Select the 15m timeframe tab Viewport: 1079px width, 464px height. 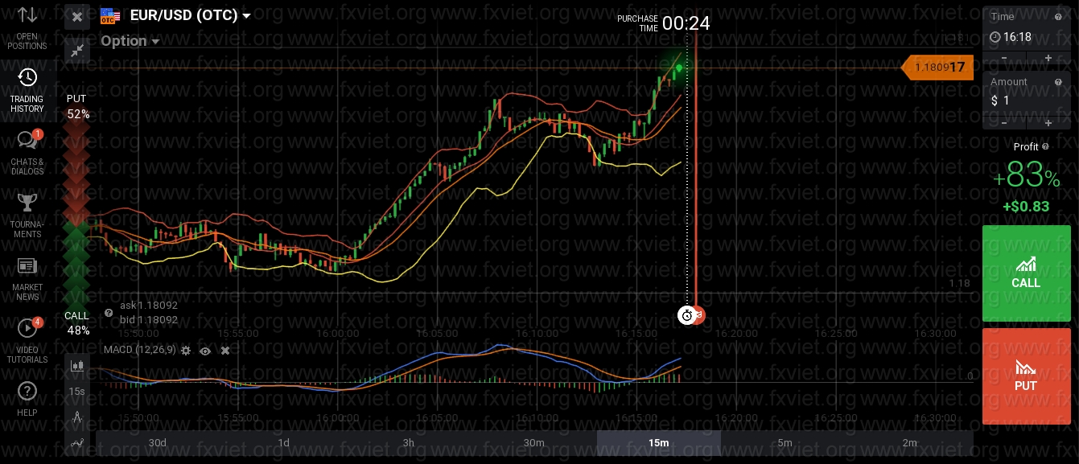[659, 443]
